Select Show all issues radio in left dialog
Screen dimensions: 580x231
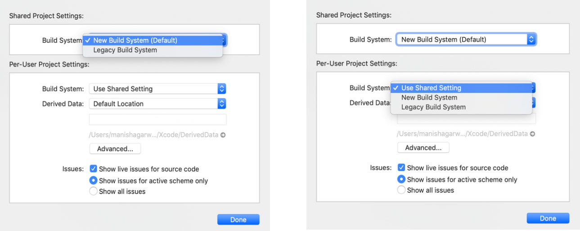(94, 191)
